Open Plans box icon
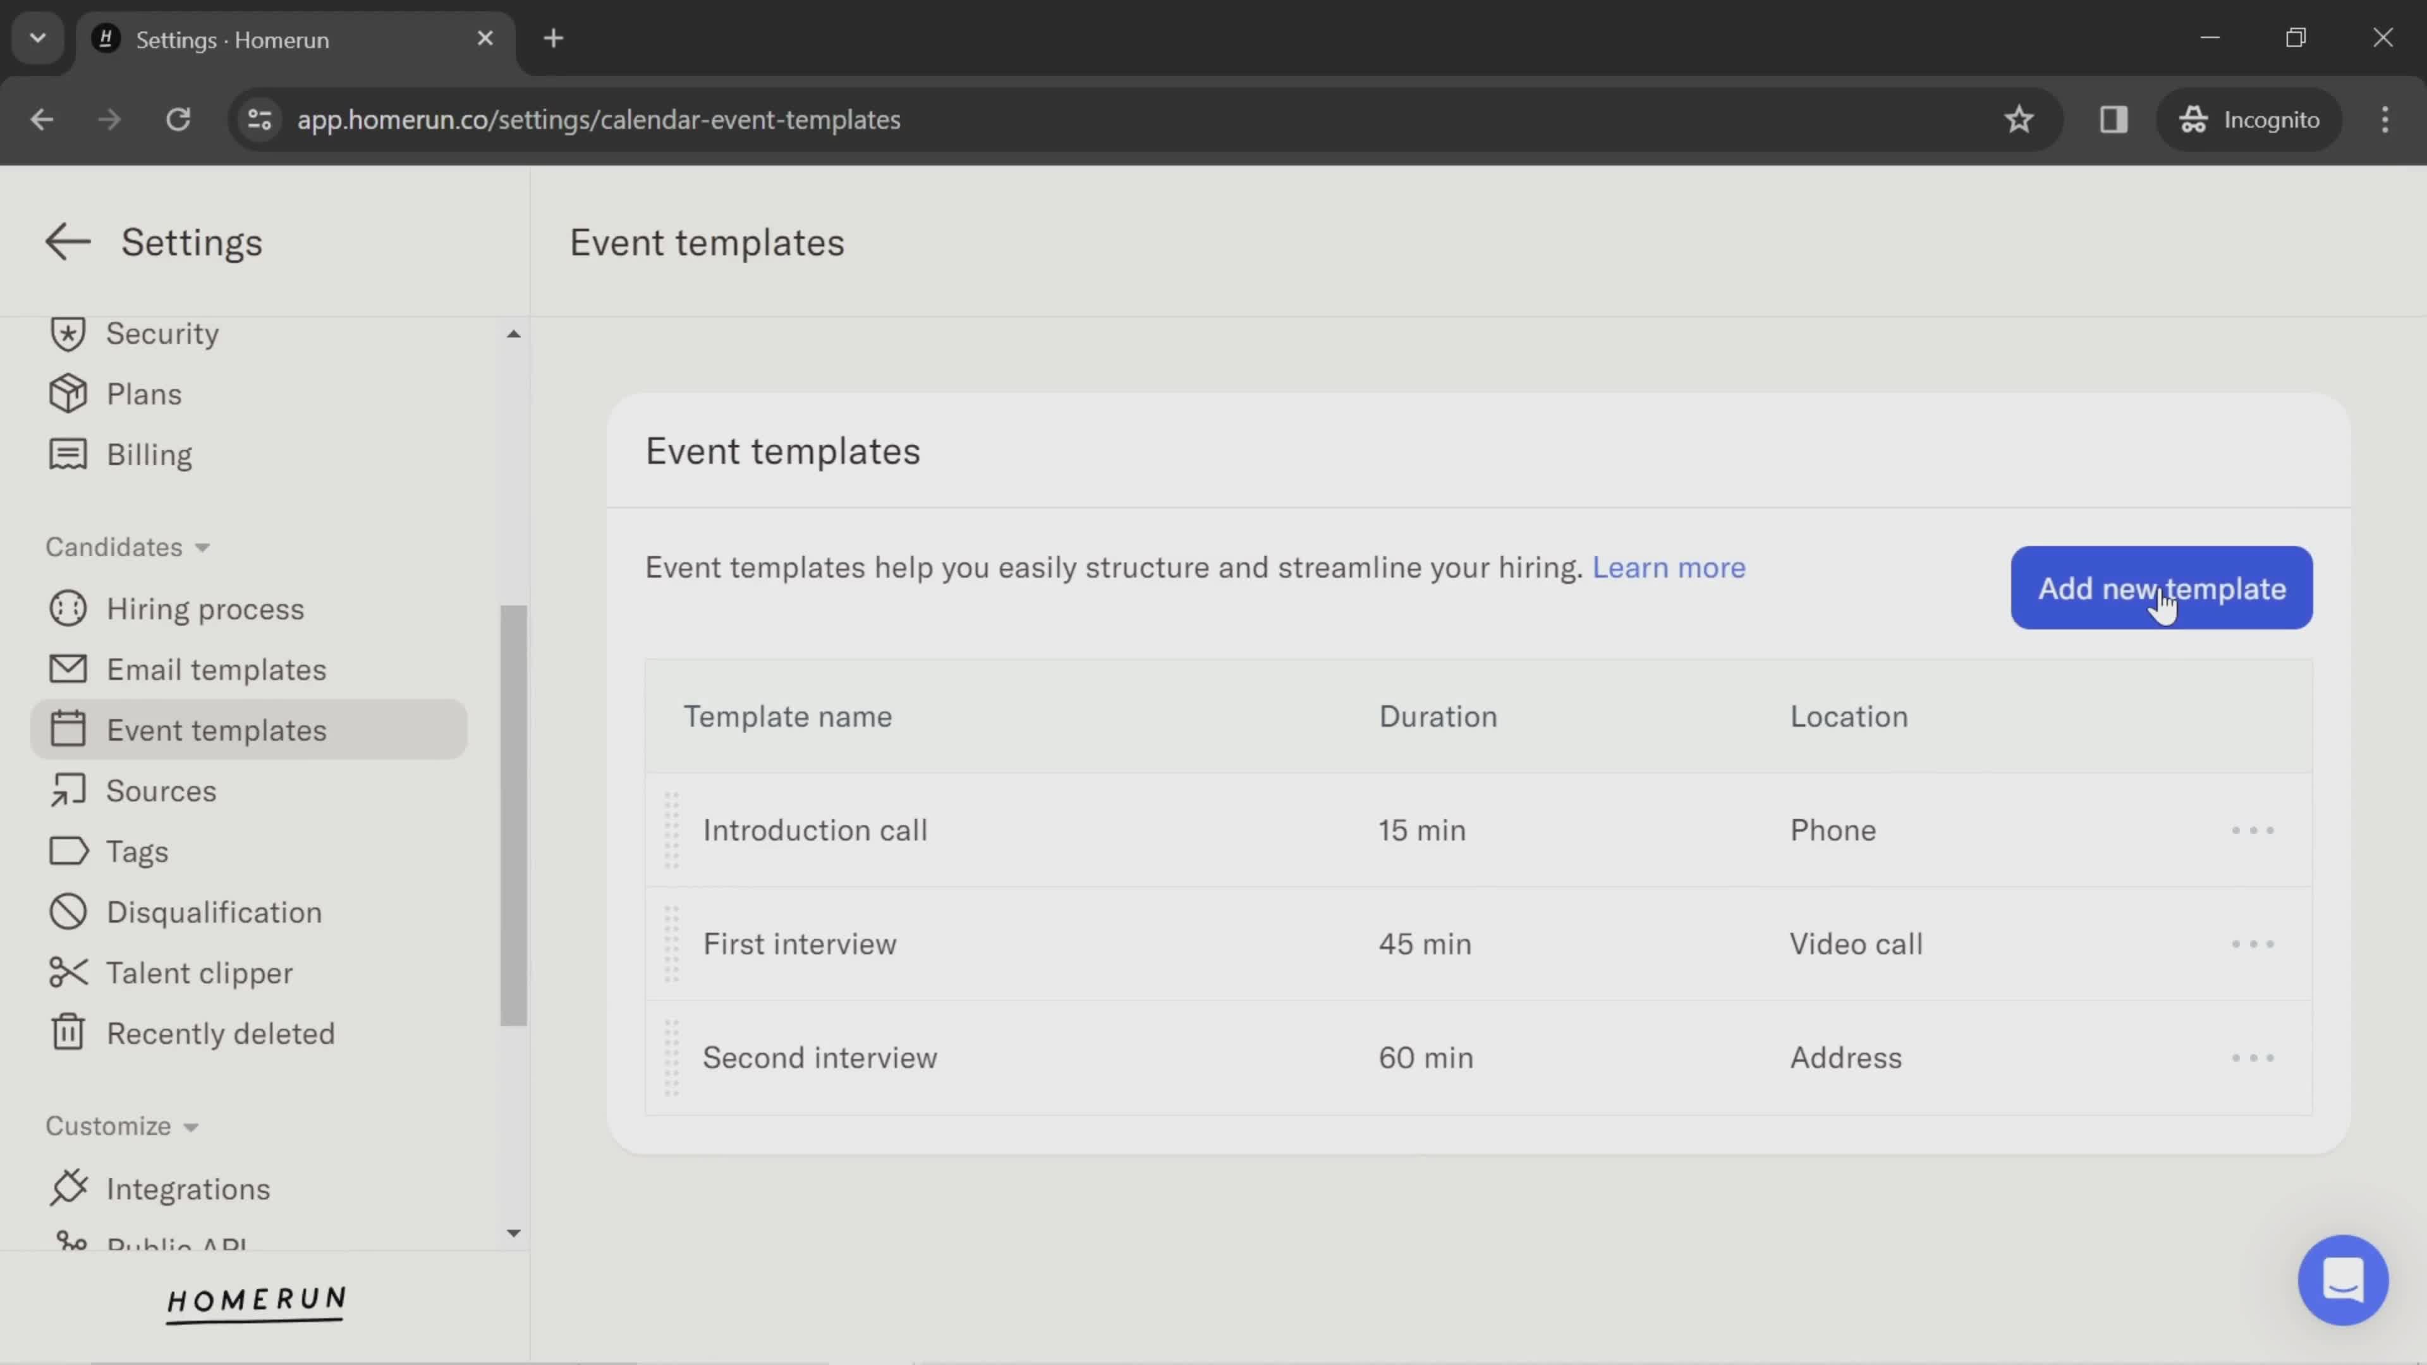The image size is (2427, 1365). [x=68, y=394]
